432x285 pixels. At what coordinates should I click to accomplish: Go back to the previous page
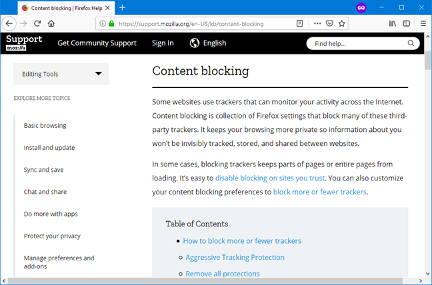pos(9,24)
